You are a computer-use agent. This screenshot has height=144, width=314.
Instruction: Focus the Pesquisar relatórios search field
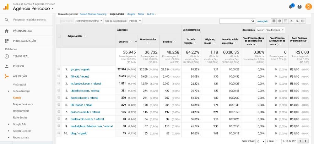30,20
